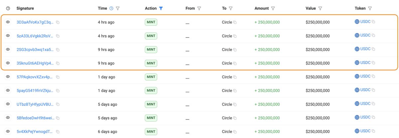
Task: Open transaction signature 5payG5419fnVZkju
Action: [x=35, y=91]
